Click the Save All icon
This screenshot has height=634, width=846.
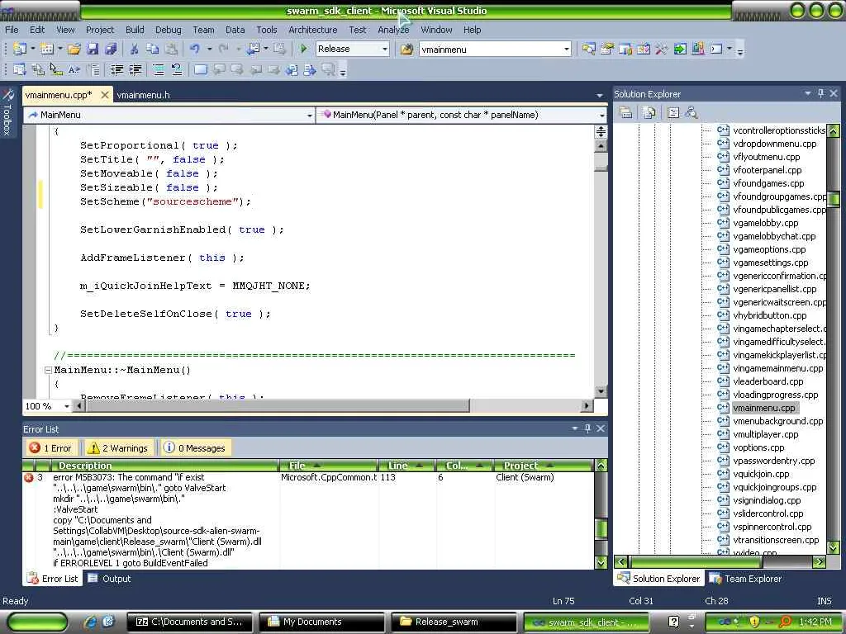(x=112, y=49)
